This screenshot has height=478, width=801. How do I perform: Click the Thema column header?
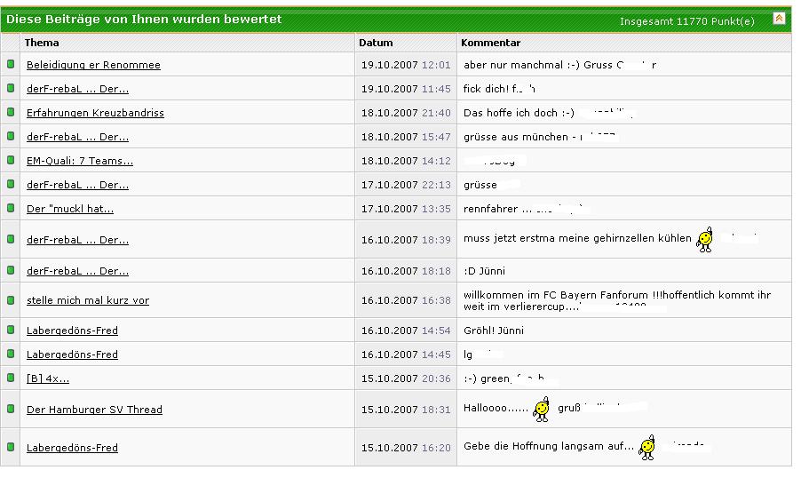tap(42, 43)
